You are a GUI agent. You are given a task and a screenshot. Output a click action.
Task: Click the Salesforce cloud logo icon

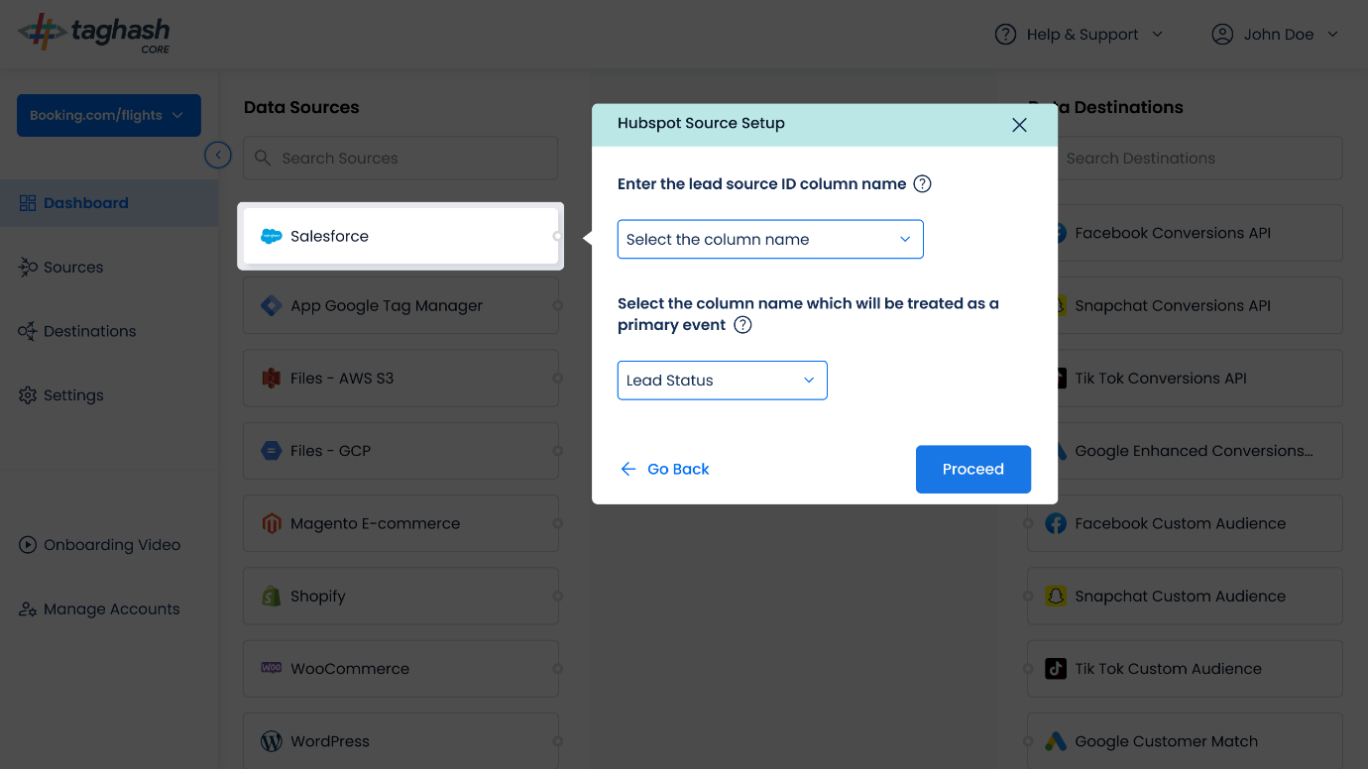pos(272,236)
